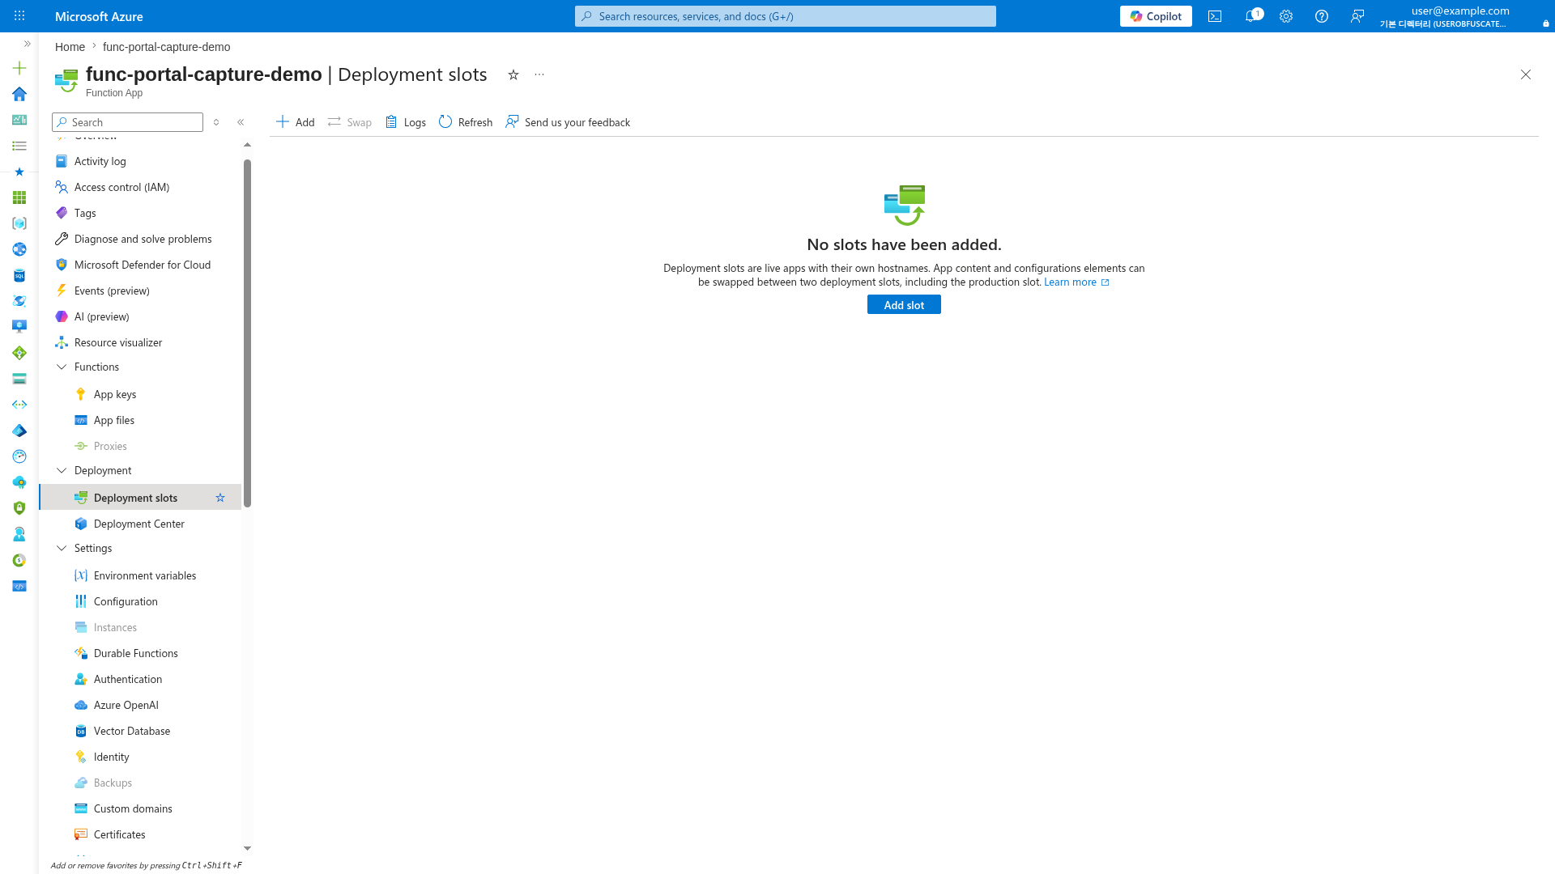Open Access control (IAM)

tap(140, 187)
